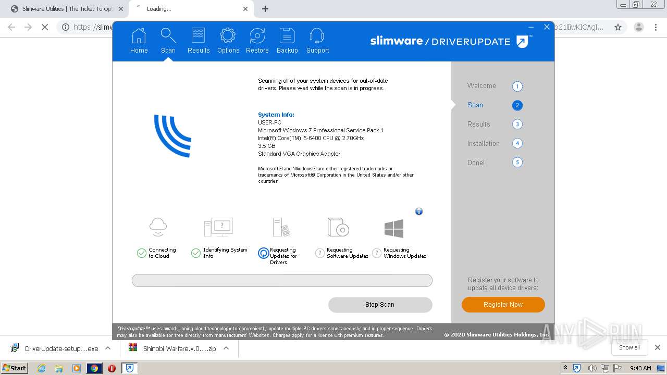
Task: Stop the running scan
Action: (x=380, y=305)
